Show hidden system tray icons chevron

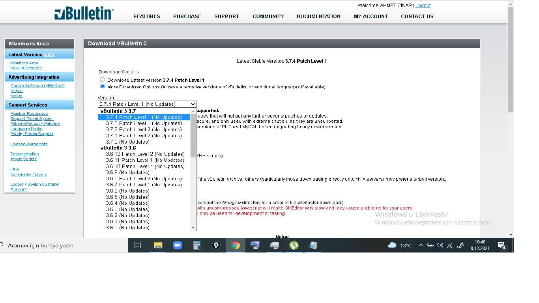pyautogui.click(x=421, y=245)
